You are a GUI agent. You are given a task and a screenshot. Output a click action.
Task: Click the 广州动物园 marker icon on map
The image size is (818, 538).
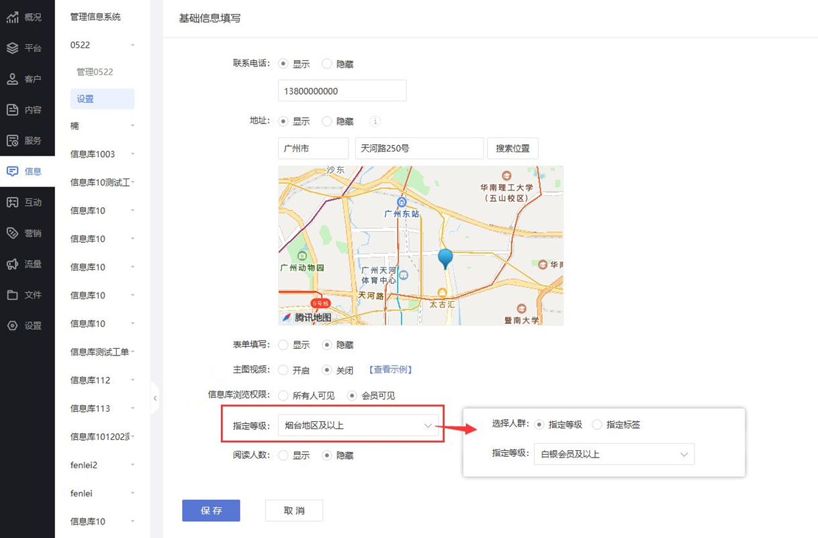tap(302, 256)
